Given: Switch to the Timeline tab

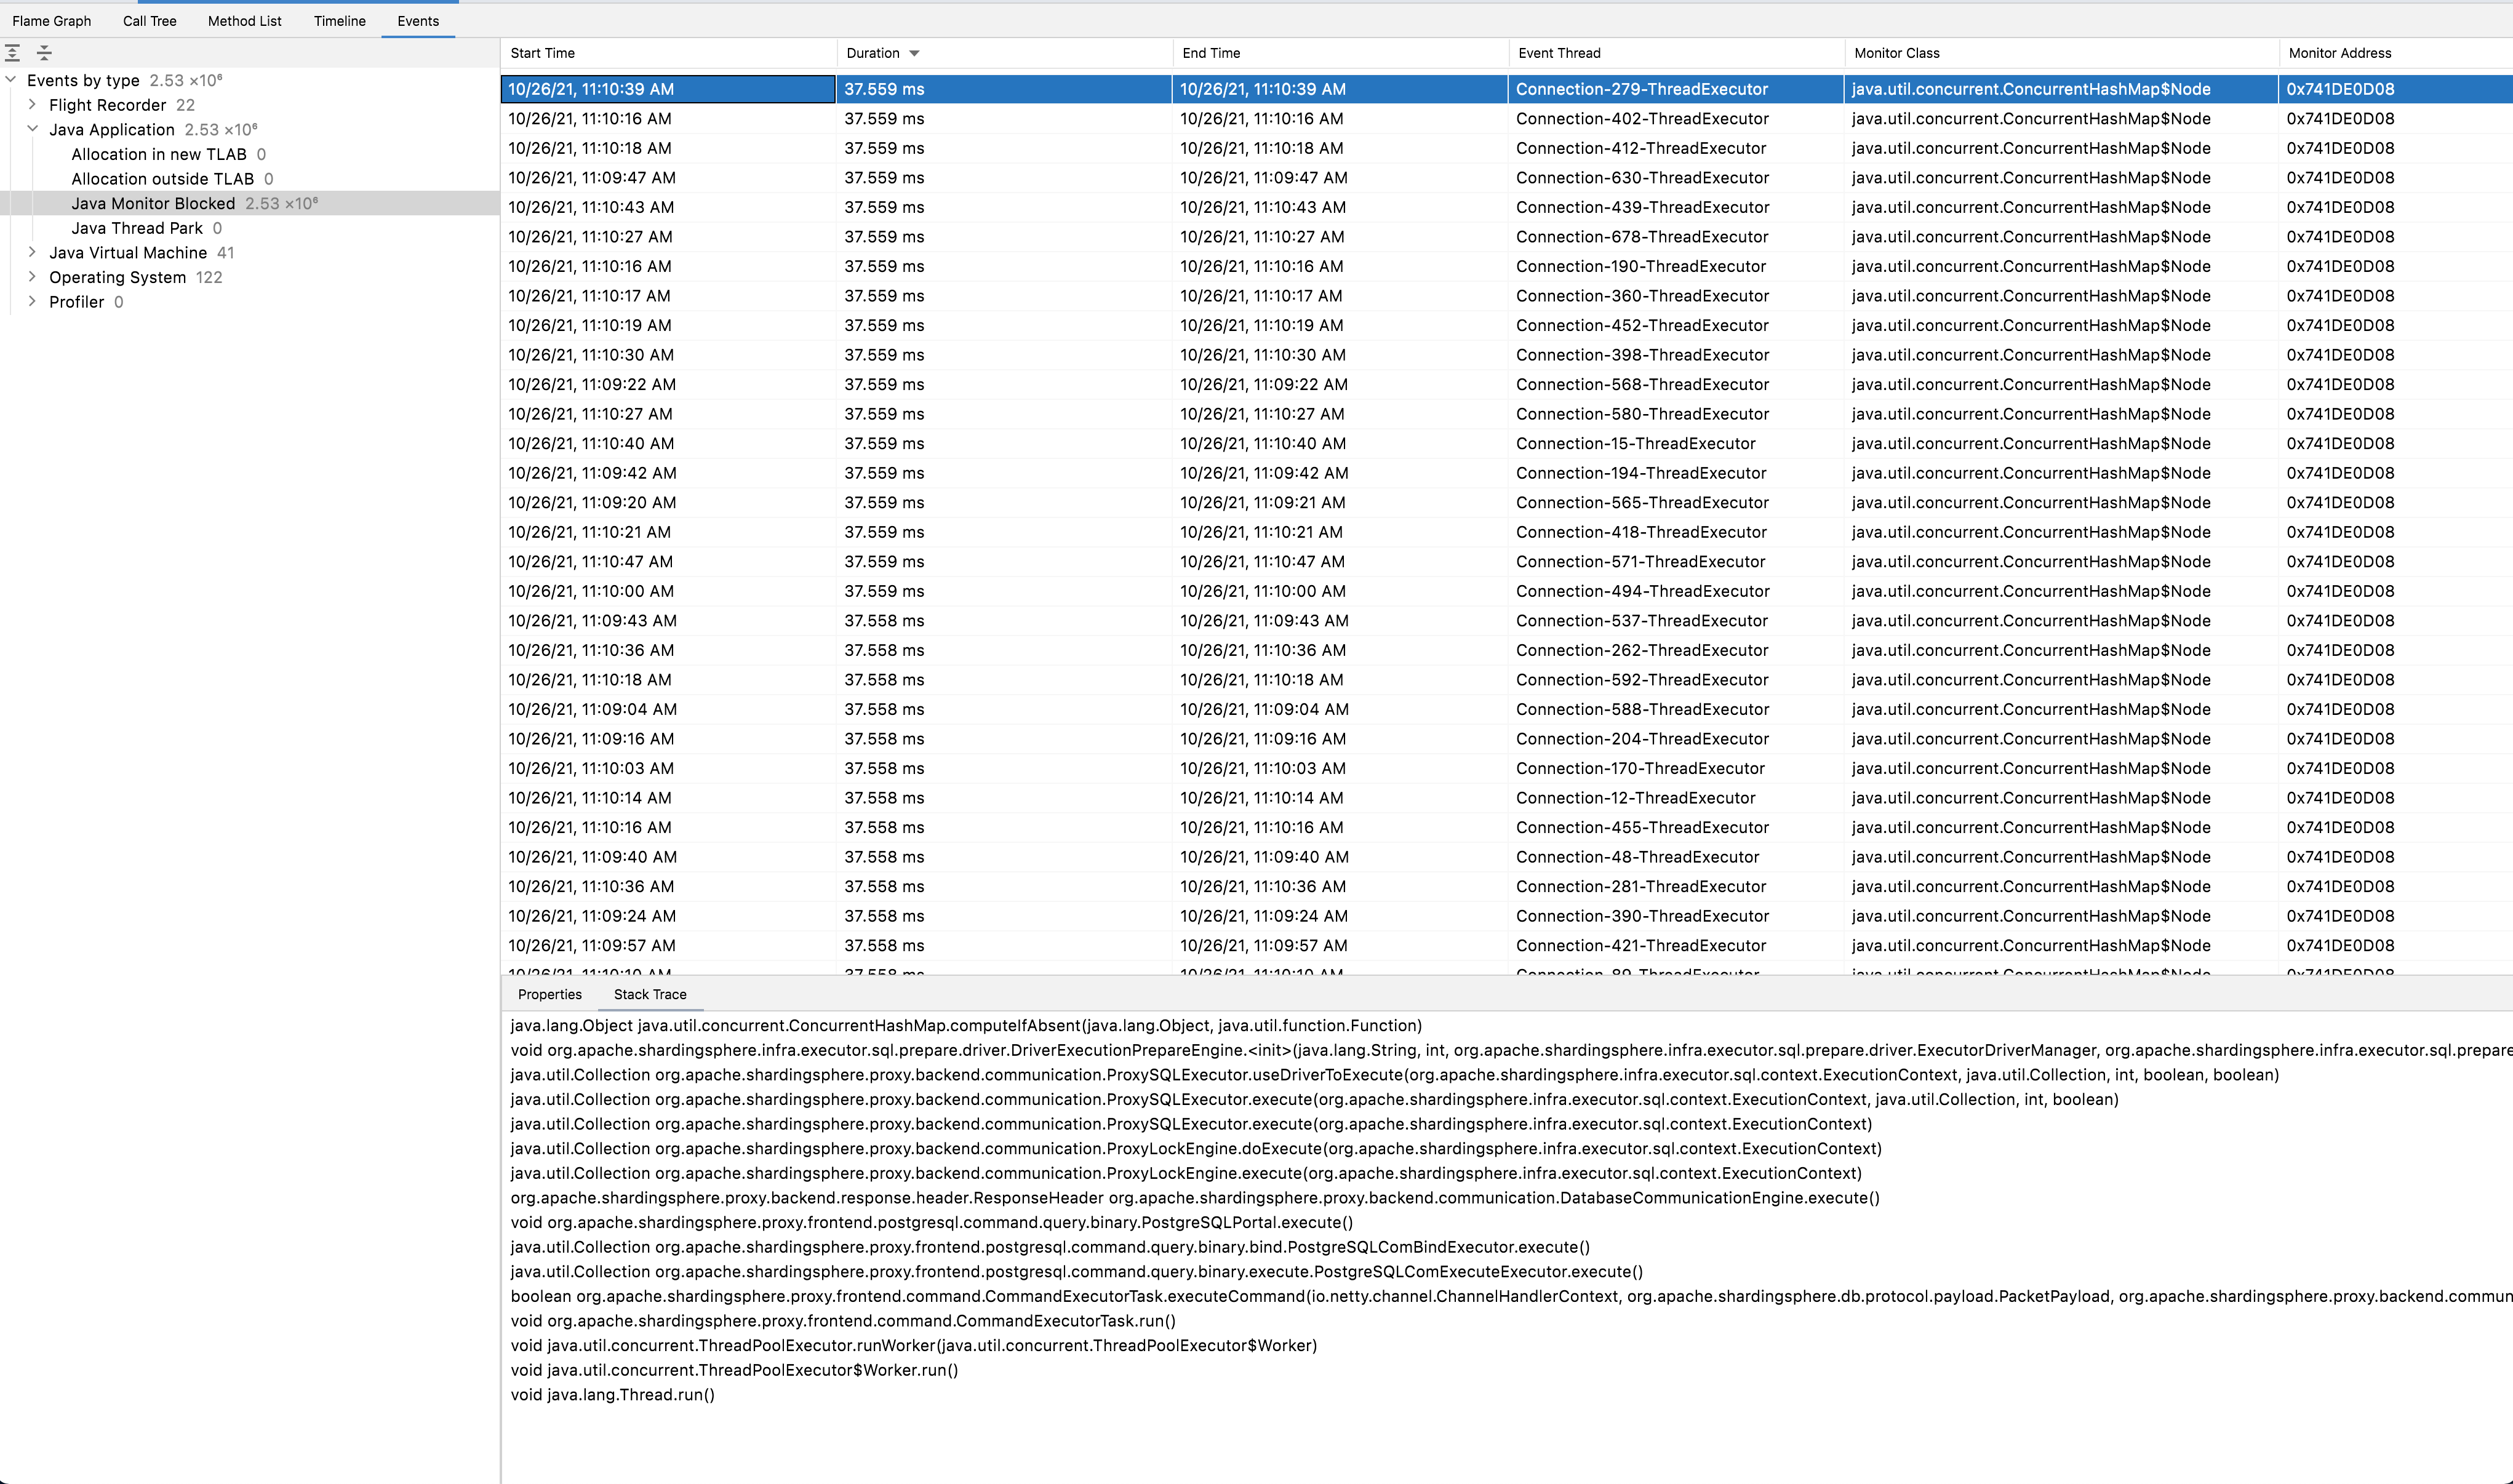Looking at the screenshot, I should 339,21.
